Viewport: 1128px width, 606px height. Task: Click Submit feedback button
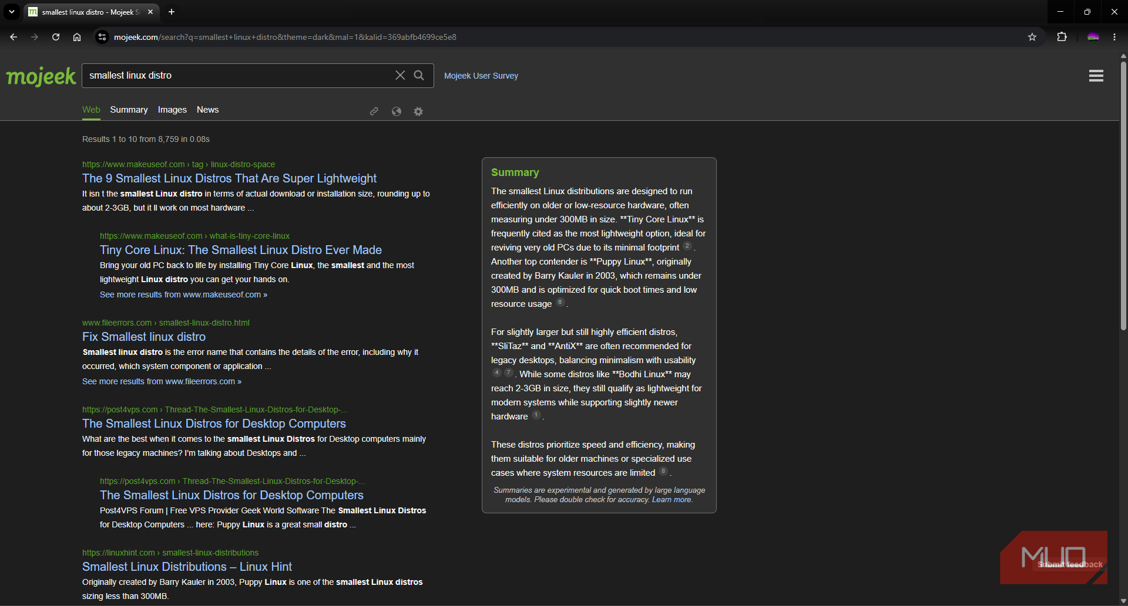1070,564
